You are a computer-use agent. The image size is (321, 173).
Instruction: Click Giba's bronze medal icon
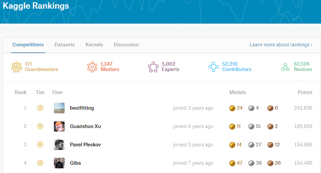click(270, 163)
